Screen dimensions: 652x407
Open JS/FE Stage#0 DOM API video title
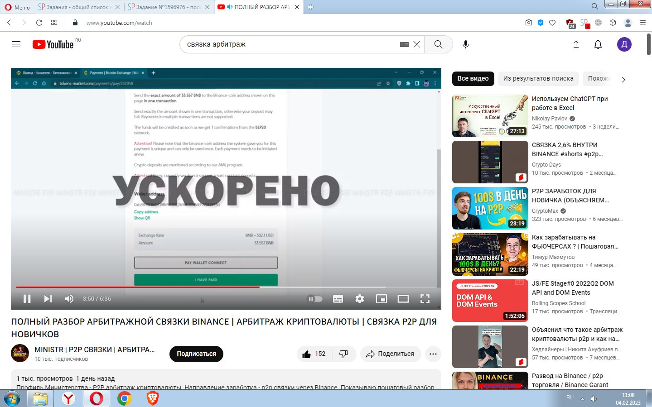coord(573,288)
